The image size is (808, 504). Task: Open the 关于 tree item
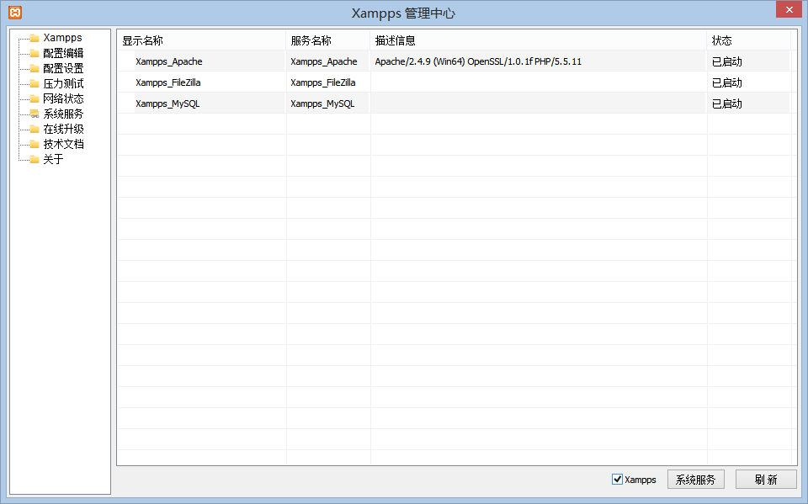[53, 159]
